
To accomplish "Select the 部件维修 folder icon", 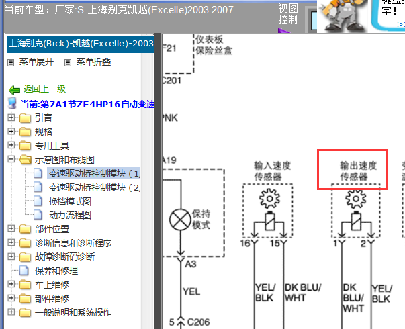I will 25,299.
